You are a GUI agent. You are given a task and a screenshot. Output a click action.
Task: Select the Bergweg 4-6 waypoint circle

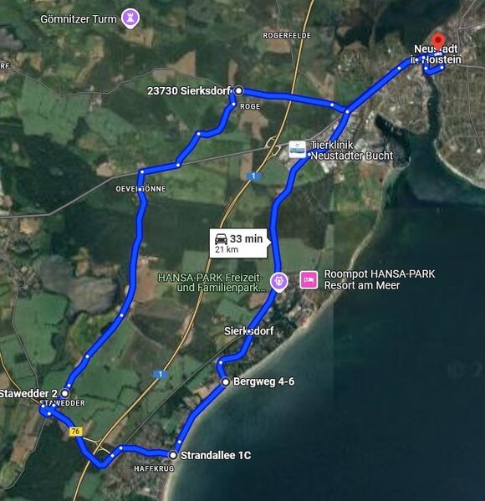(226, 382)
